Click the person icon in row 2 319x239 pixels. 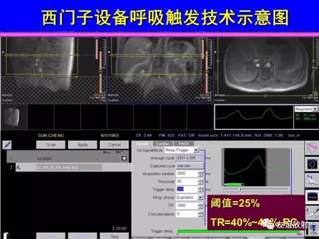click(x=18, y=167)
